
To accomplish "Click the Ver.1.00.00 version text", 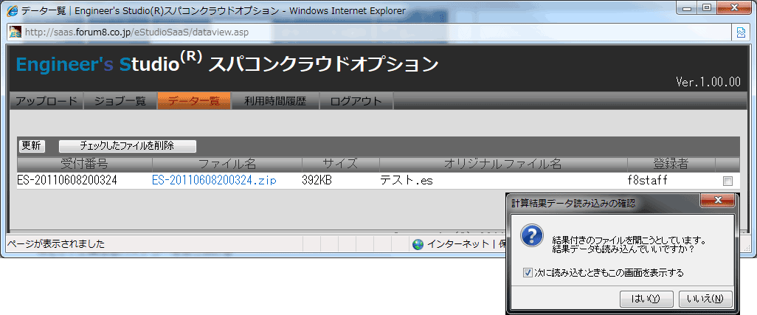I will 708,82.
